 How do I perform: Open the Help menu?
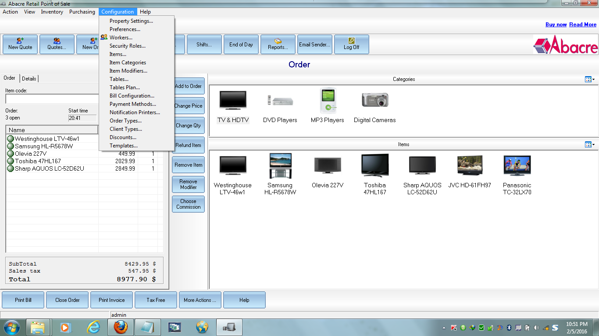145,12
